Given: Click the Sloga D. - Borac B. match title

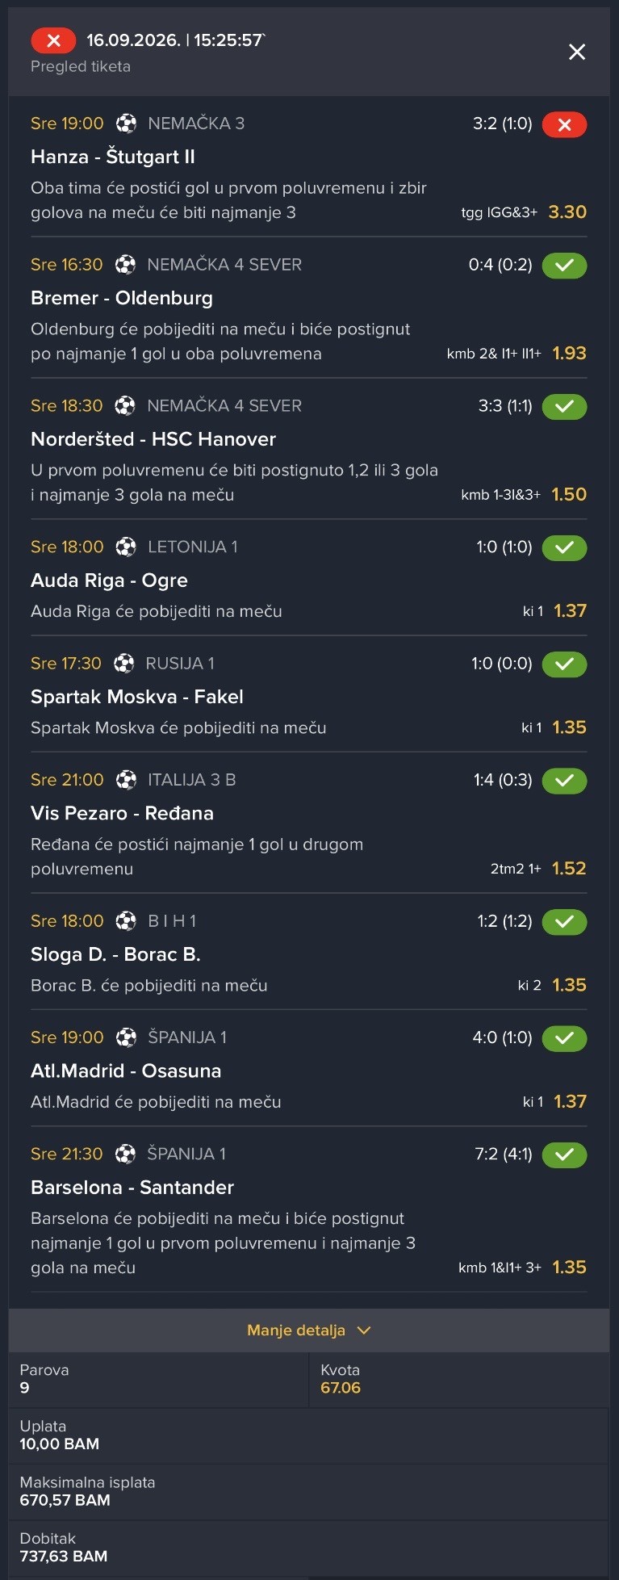Looking at the screenshot, I should (115, 954).
